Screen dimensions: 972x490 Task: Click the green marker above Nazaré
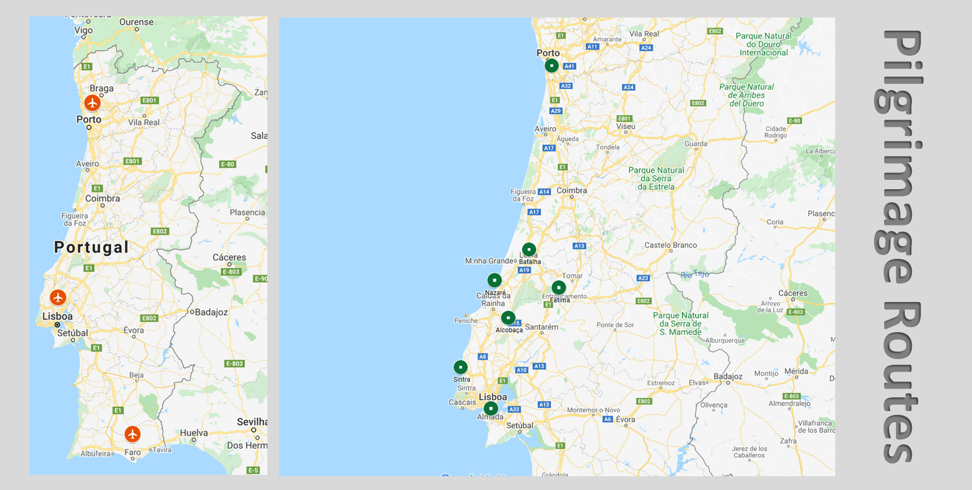[494, 280]
